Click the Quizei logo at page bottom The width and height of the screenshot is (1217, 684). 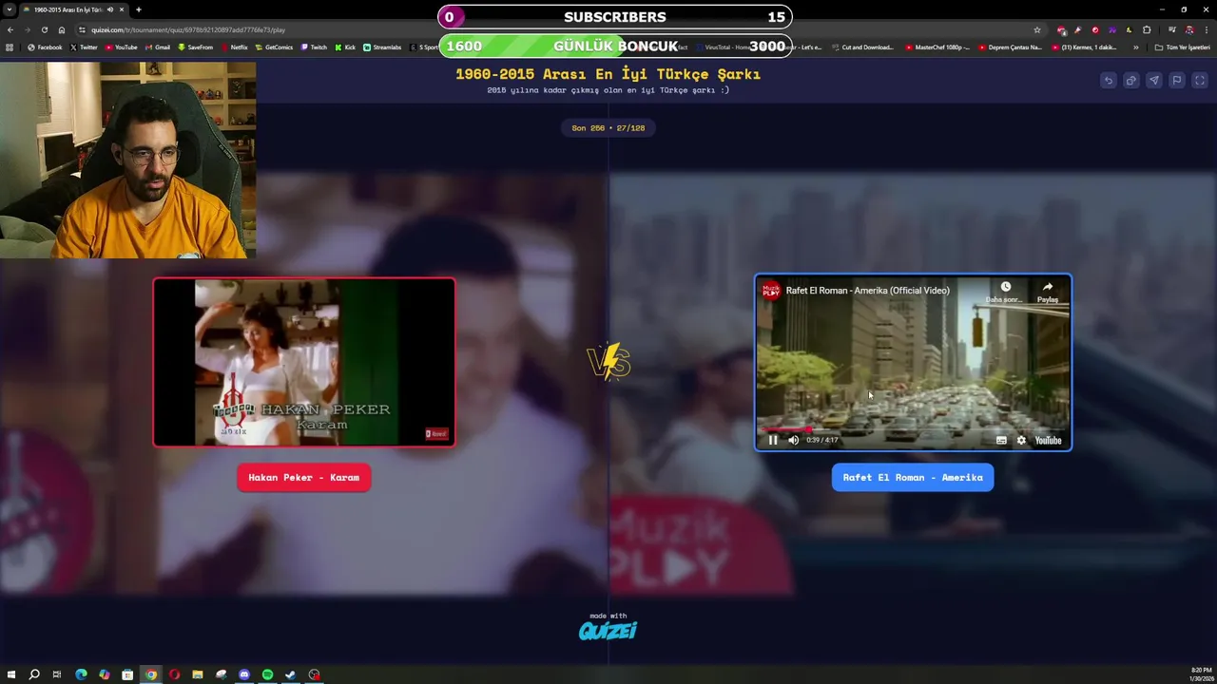608,630
